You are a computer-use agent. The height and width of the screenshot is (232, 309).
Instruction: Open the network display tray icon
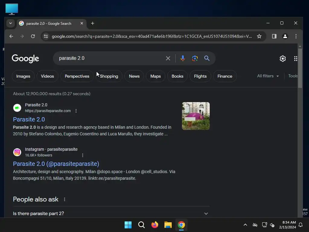point(264,225)
